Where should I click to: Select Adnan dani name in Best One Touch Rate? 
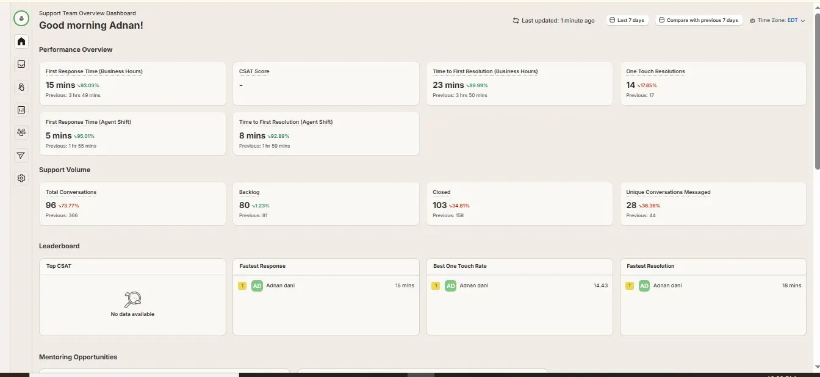point(474,285)
